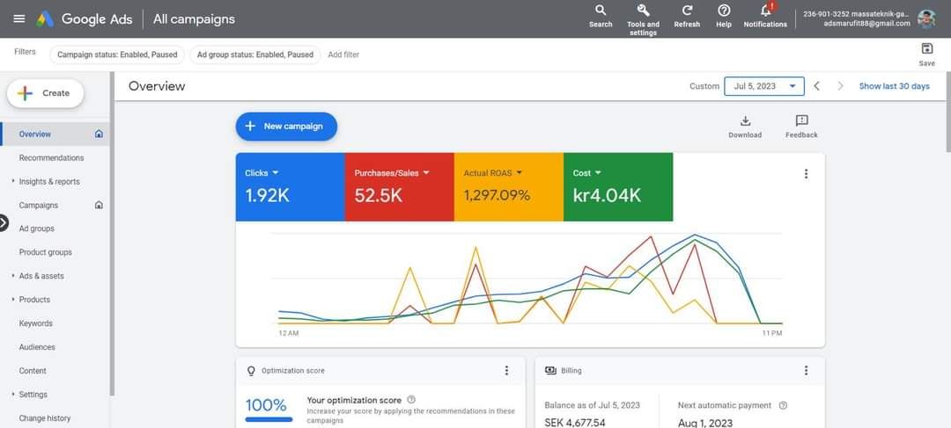Open Optimization score card three-dot menu
This screenshot has height=428, width=951.
pyautogui.click(x=506, y=371)
